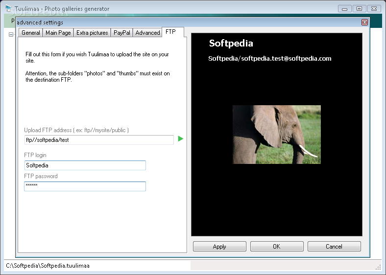The image size is (386, 275).
Task: Confirm settings with the OK button
Action: pyautogui.click(x=277, y=247)
